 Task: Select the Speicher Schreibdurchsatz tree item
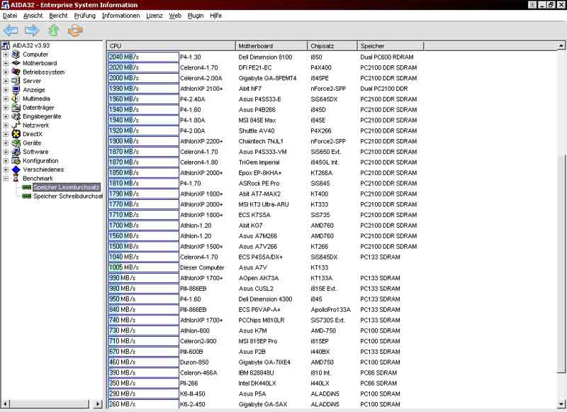pos(67,196)
